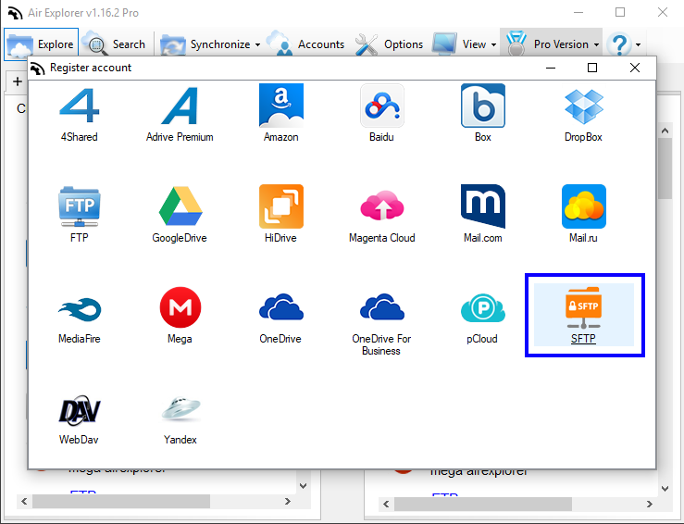Select the DropBox icon
Viewport: 684px width, 524px height.
tap(584, 106)
